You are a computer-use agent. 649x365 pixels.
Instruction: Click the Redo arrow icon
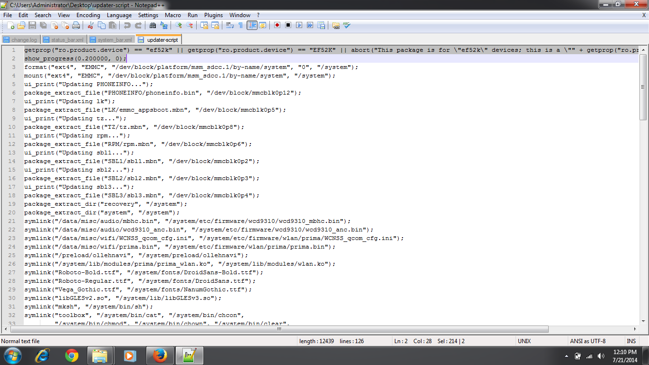[138, 25]
